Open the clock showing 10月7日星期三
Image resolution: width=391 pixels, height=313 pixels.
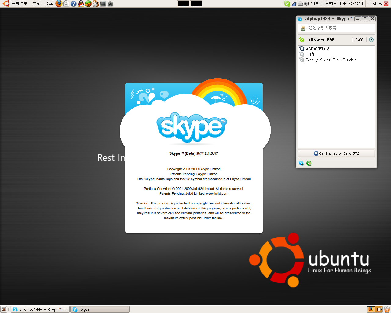337,4
